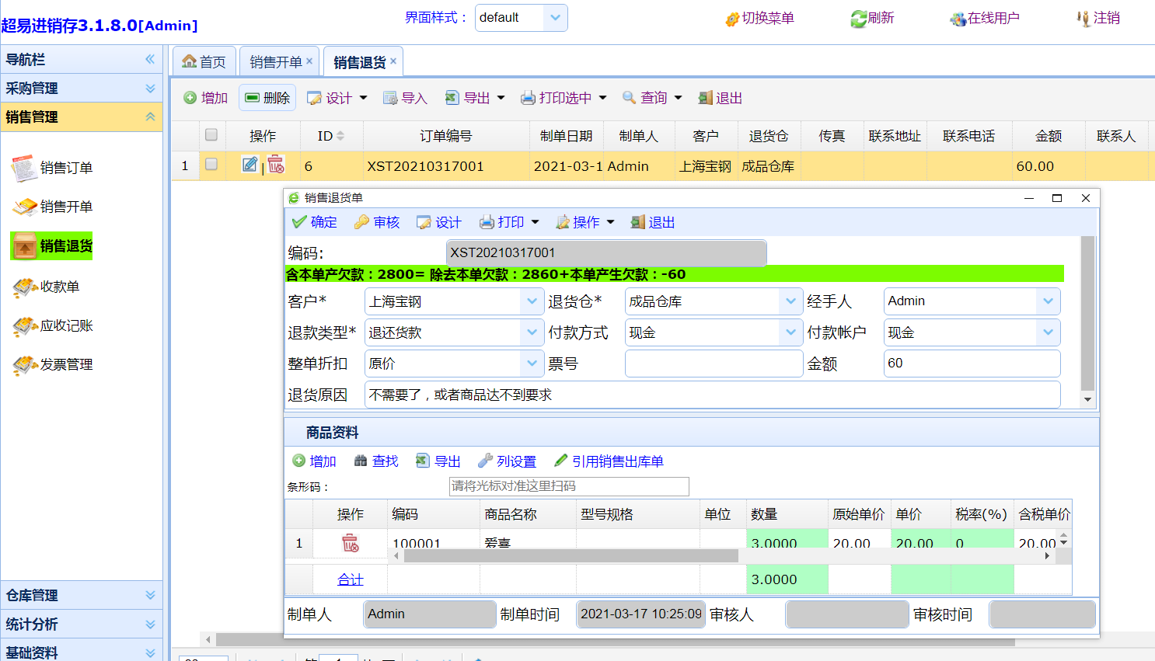This screenshot has width=1155, height=661.
Task: Expand 导出 dropdown in main toolbar
Action: point(501,98)
